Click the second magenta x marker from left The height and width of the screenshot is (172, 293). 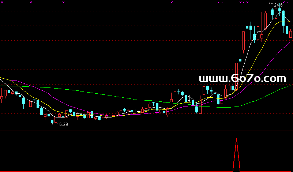point(31,2)
